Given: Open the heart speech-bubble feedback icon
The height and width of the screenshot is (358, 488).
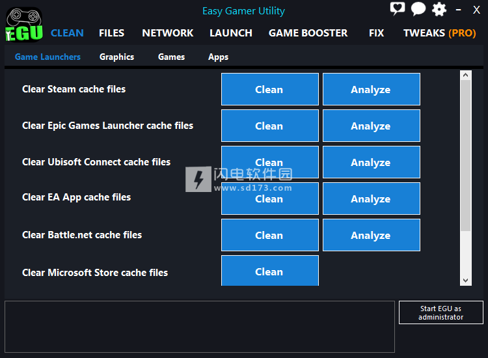Looking at the screenshot, I should tap(398, 8).
